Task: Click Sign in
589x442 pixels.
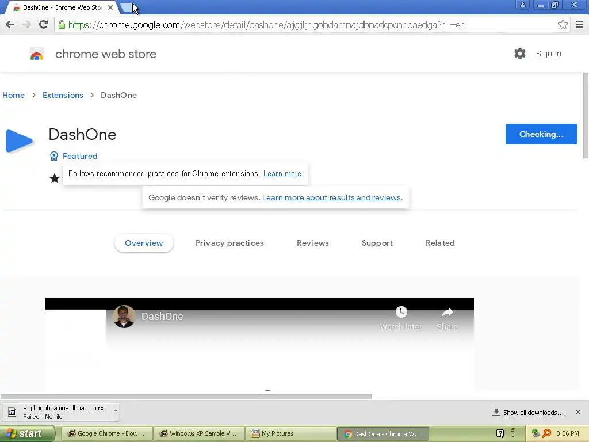Action: point(548,54)
